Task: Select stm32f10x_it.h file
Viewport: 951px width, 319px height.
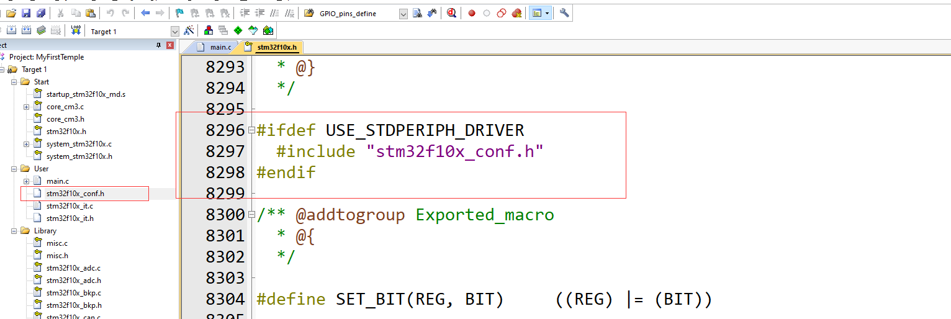Action: pyautogui.click(x=70, y=218)
